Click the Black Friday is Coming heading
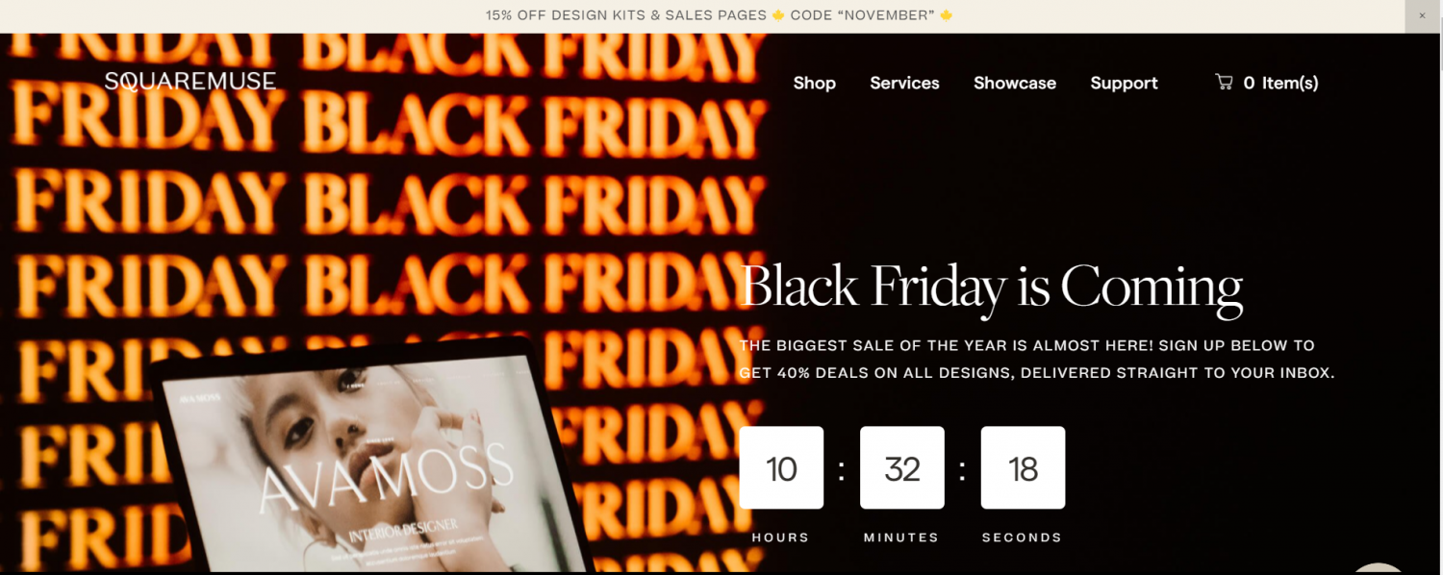This screenshot has height=575, width=1443. [x=991, y=287]
